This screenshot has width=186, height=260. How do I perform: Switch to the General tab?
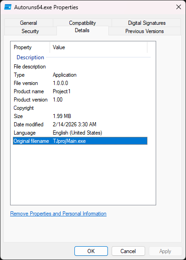(28, 23)
